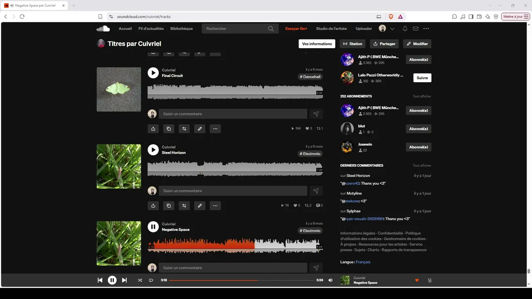The height and width of the screenshot is (299, 532).
Task: Share the Steel Horizon track
Action: pyautogui.click(x=153, y=206)
